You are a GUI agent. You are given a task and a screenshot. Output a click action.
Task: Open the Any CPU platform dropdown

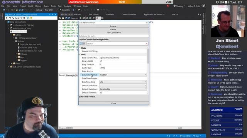(49, 10)
